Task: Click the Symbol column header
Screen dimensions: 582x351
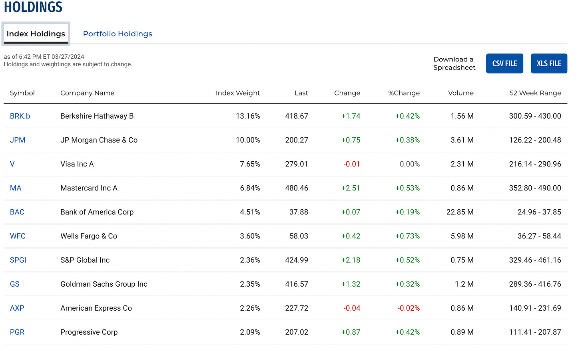Action: pos(22,93)
